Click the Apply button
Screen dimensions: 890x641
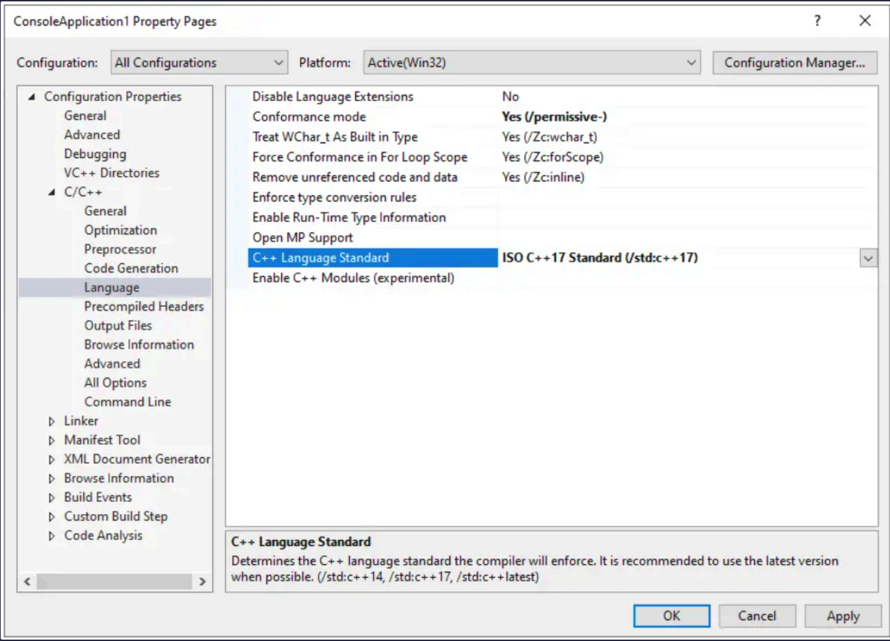pos(843,616)
